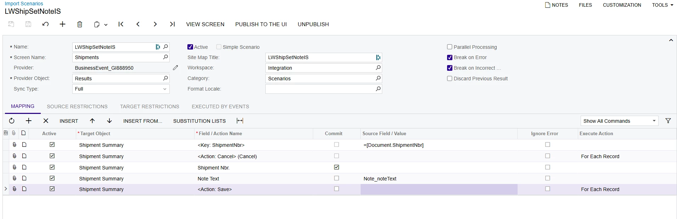Viewport: 677px width, 219px height.
Task: Open the mapping grid filter
Action: 668,121
